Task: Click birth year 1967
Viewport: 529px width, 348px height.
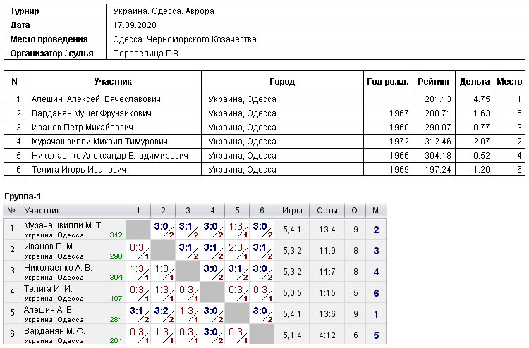Action: (x=399, y=113)
